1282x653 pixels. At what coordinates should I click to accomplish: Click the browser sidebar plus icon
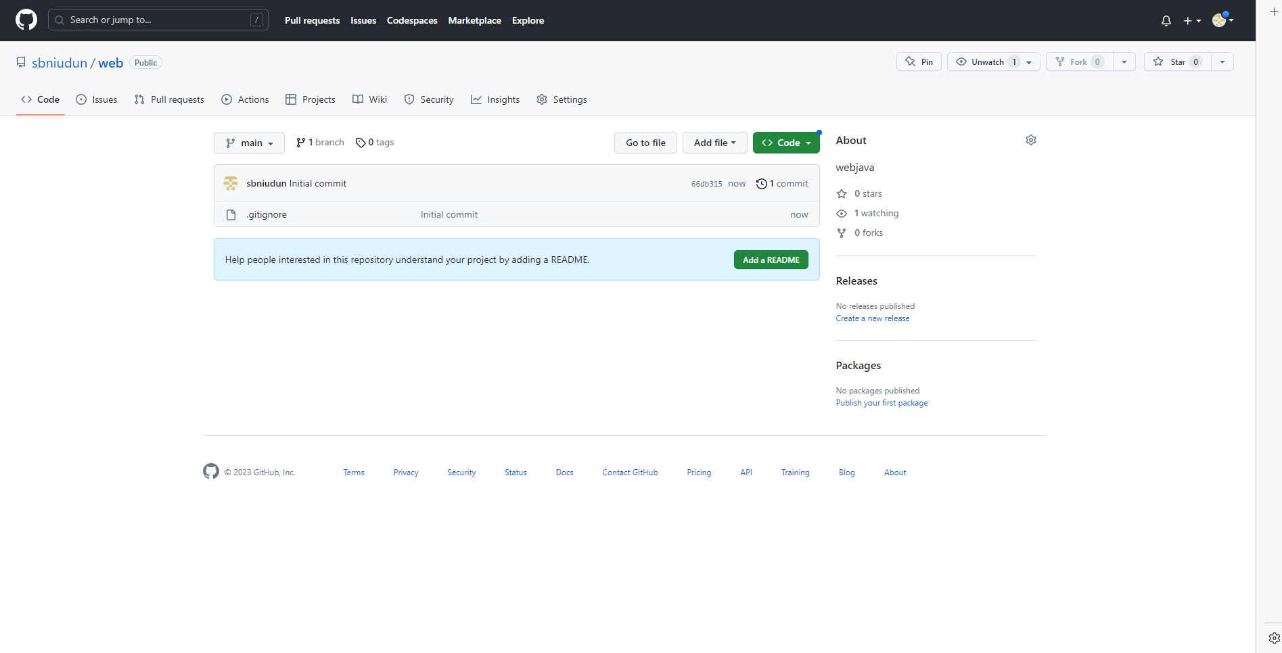click(1275, 12)
